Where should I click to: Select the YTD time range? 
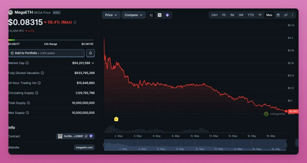point(251,15)
